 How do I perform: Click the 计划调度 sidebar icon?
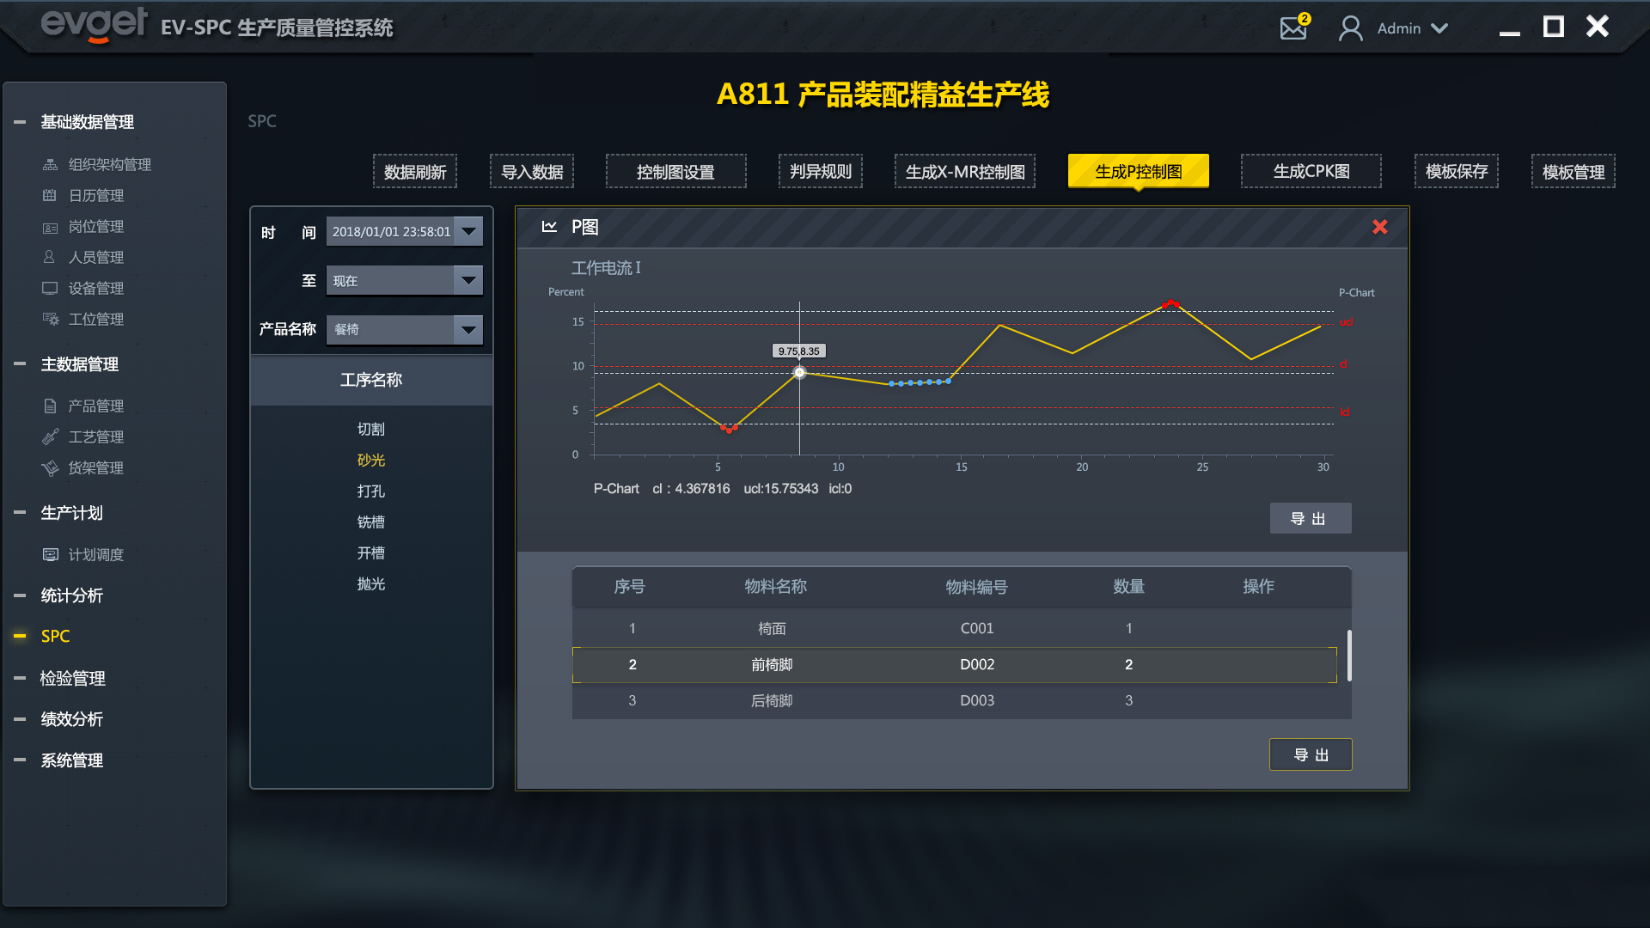[50, 554]
